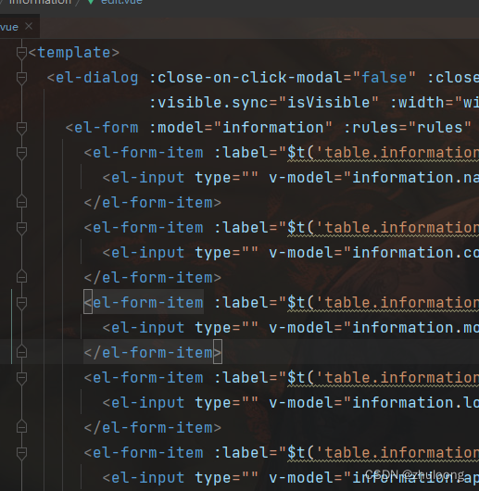Toggle fold end after information.na input

click(x=21, y=202)
